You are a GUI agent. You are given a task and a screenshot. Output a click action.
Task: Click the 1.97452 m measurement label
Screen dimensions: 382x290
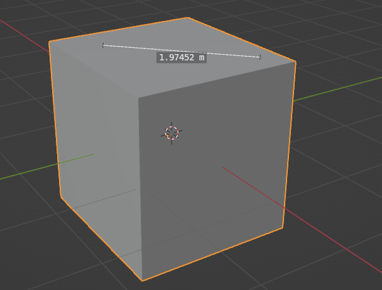click(x=182, y=57)
